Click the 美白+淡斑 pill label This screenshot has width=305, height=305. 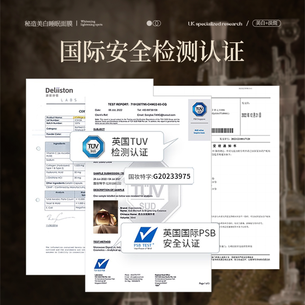pos(266,23)
